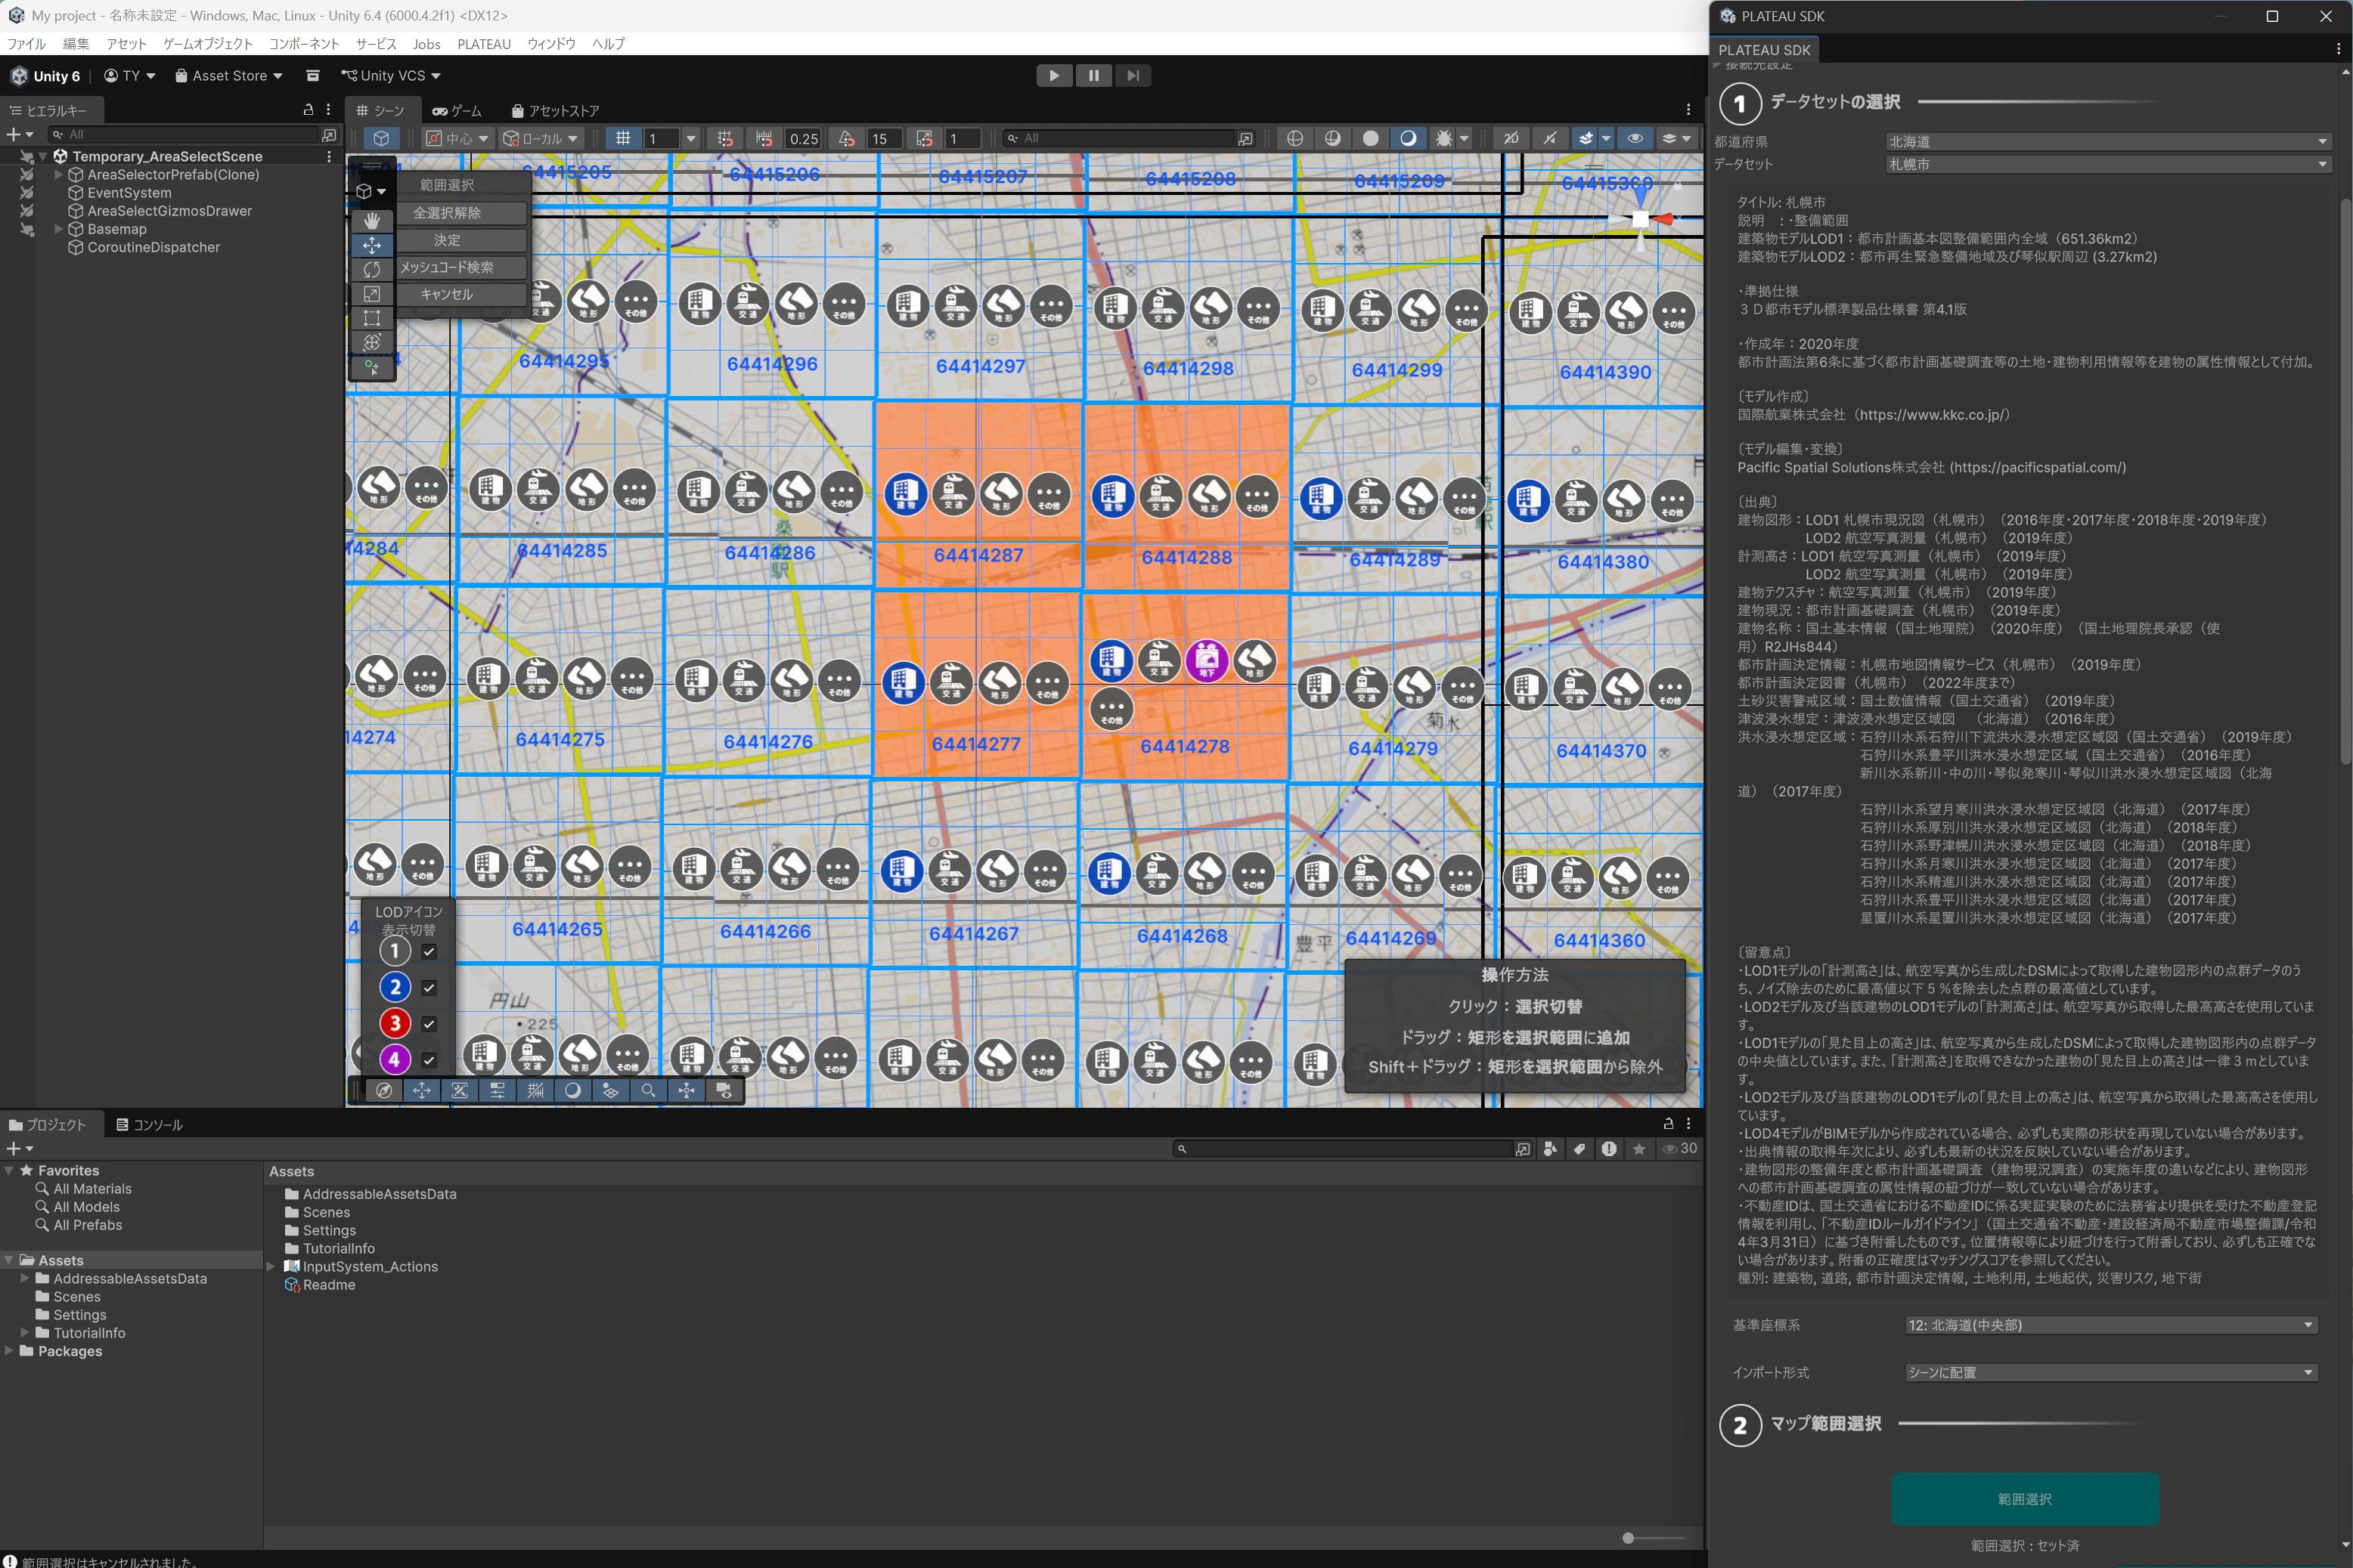This screenshot has height=1568, width=2353.
Task: Click the purple underground icon in mesh 64414278
Action: pos(1207,660)
